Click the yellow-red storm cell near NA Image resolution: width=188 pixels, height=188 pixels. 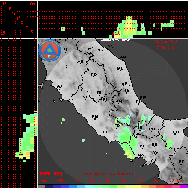[x=129, y=154]
